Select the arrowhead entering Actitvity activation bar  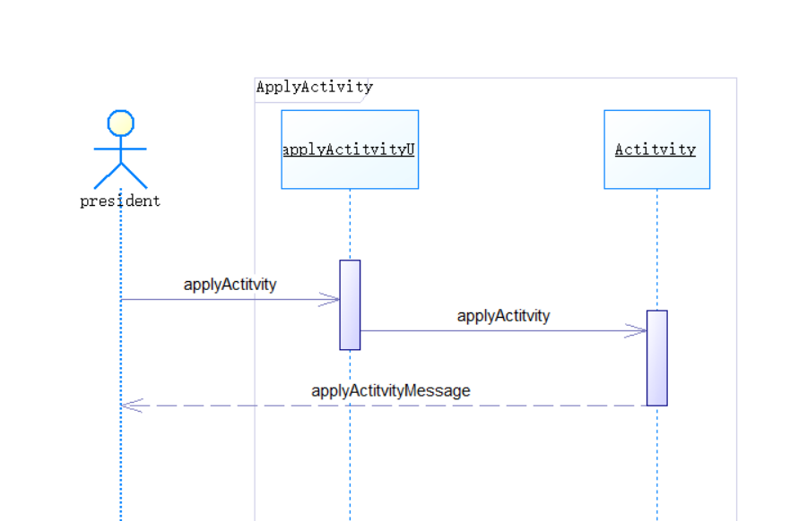pyautogui.click(x=637, y=330)
